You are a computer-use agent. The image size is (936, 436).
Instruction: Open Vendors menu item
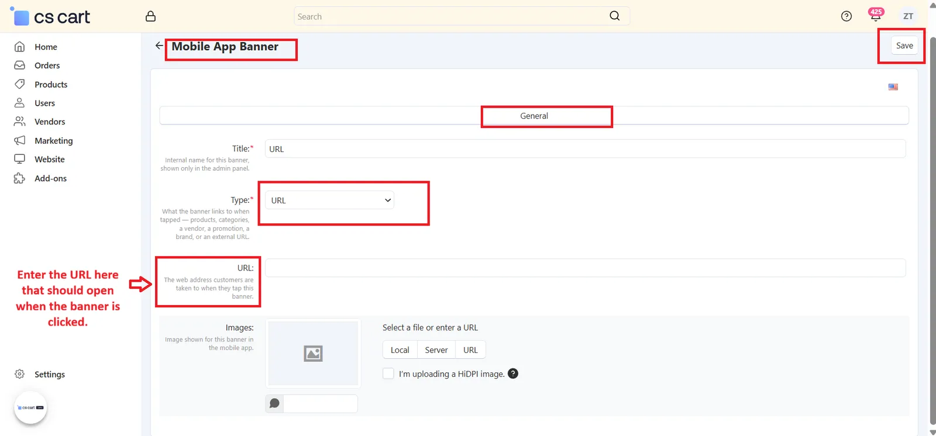pyautogui.click(x=50, y=122)
